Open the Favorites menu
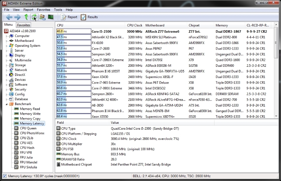Viewport: 281px width, 181px height. click(43, 10)
